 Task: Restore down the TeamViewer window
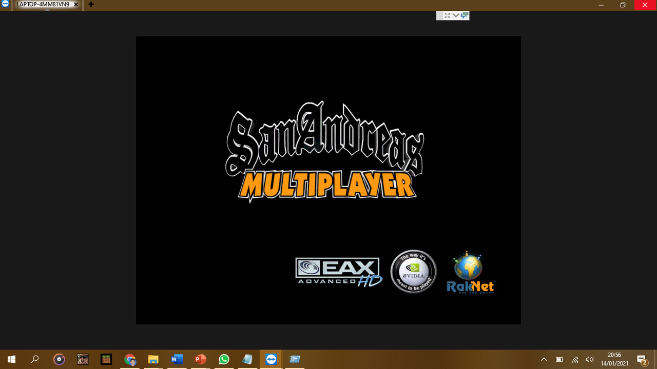point(623,5)
